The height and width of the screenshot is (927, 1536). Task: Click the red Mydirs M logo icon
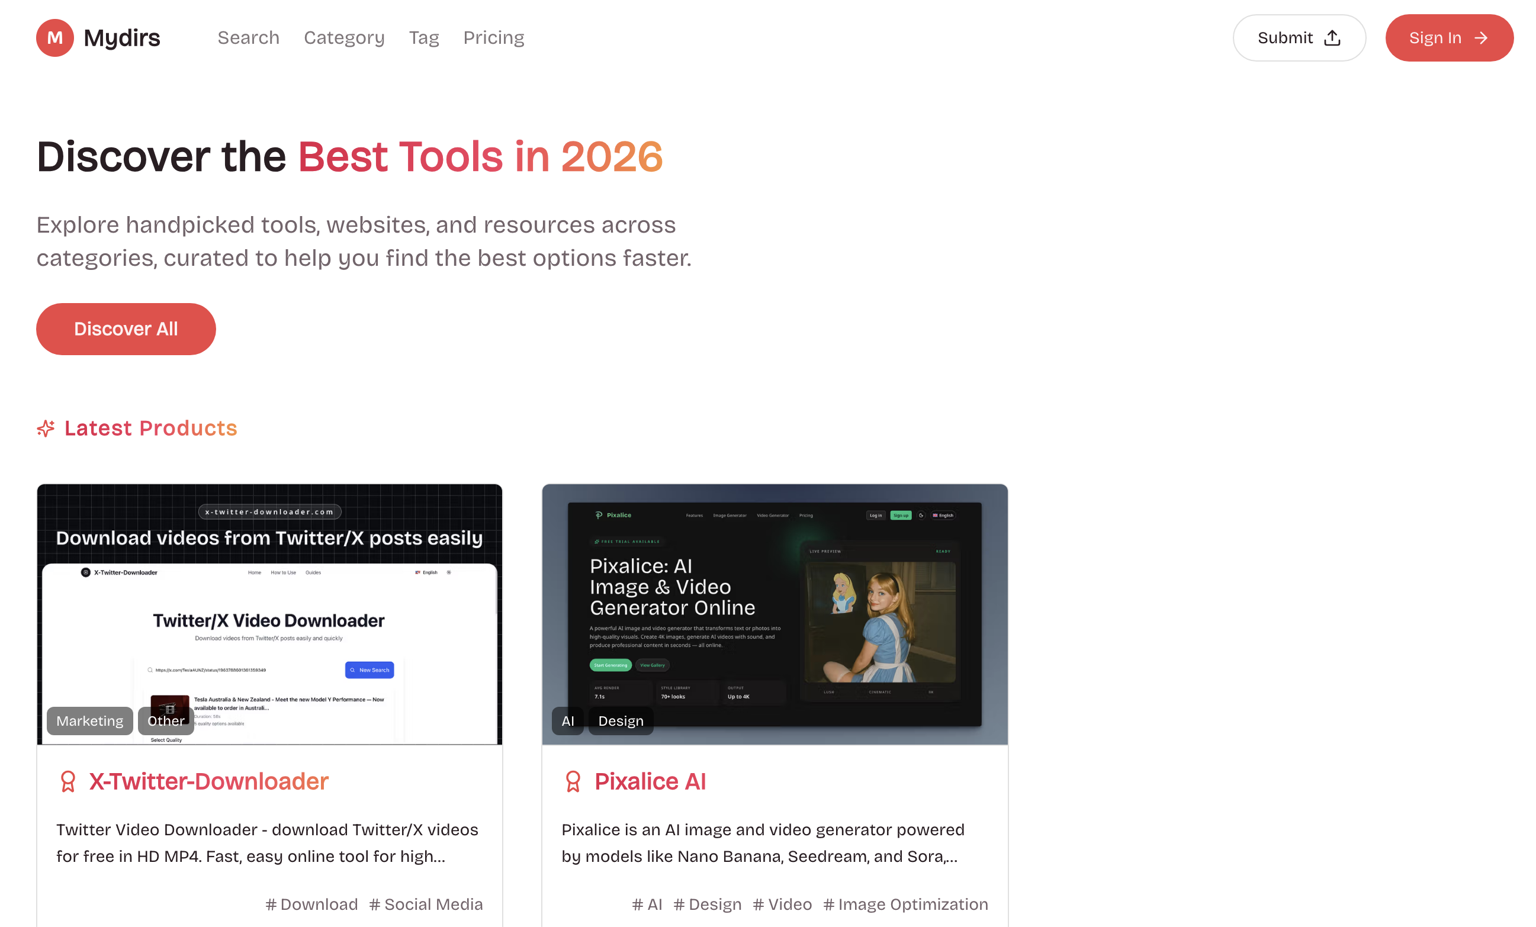point(55,38)
